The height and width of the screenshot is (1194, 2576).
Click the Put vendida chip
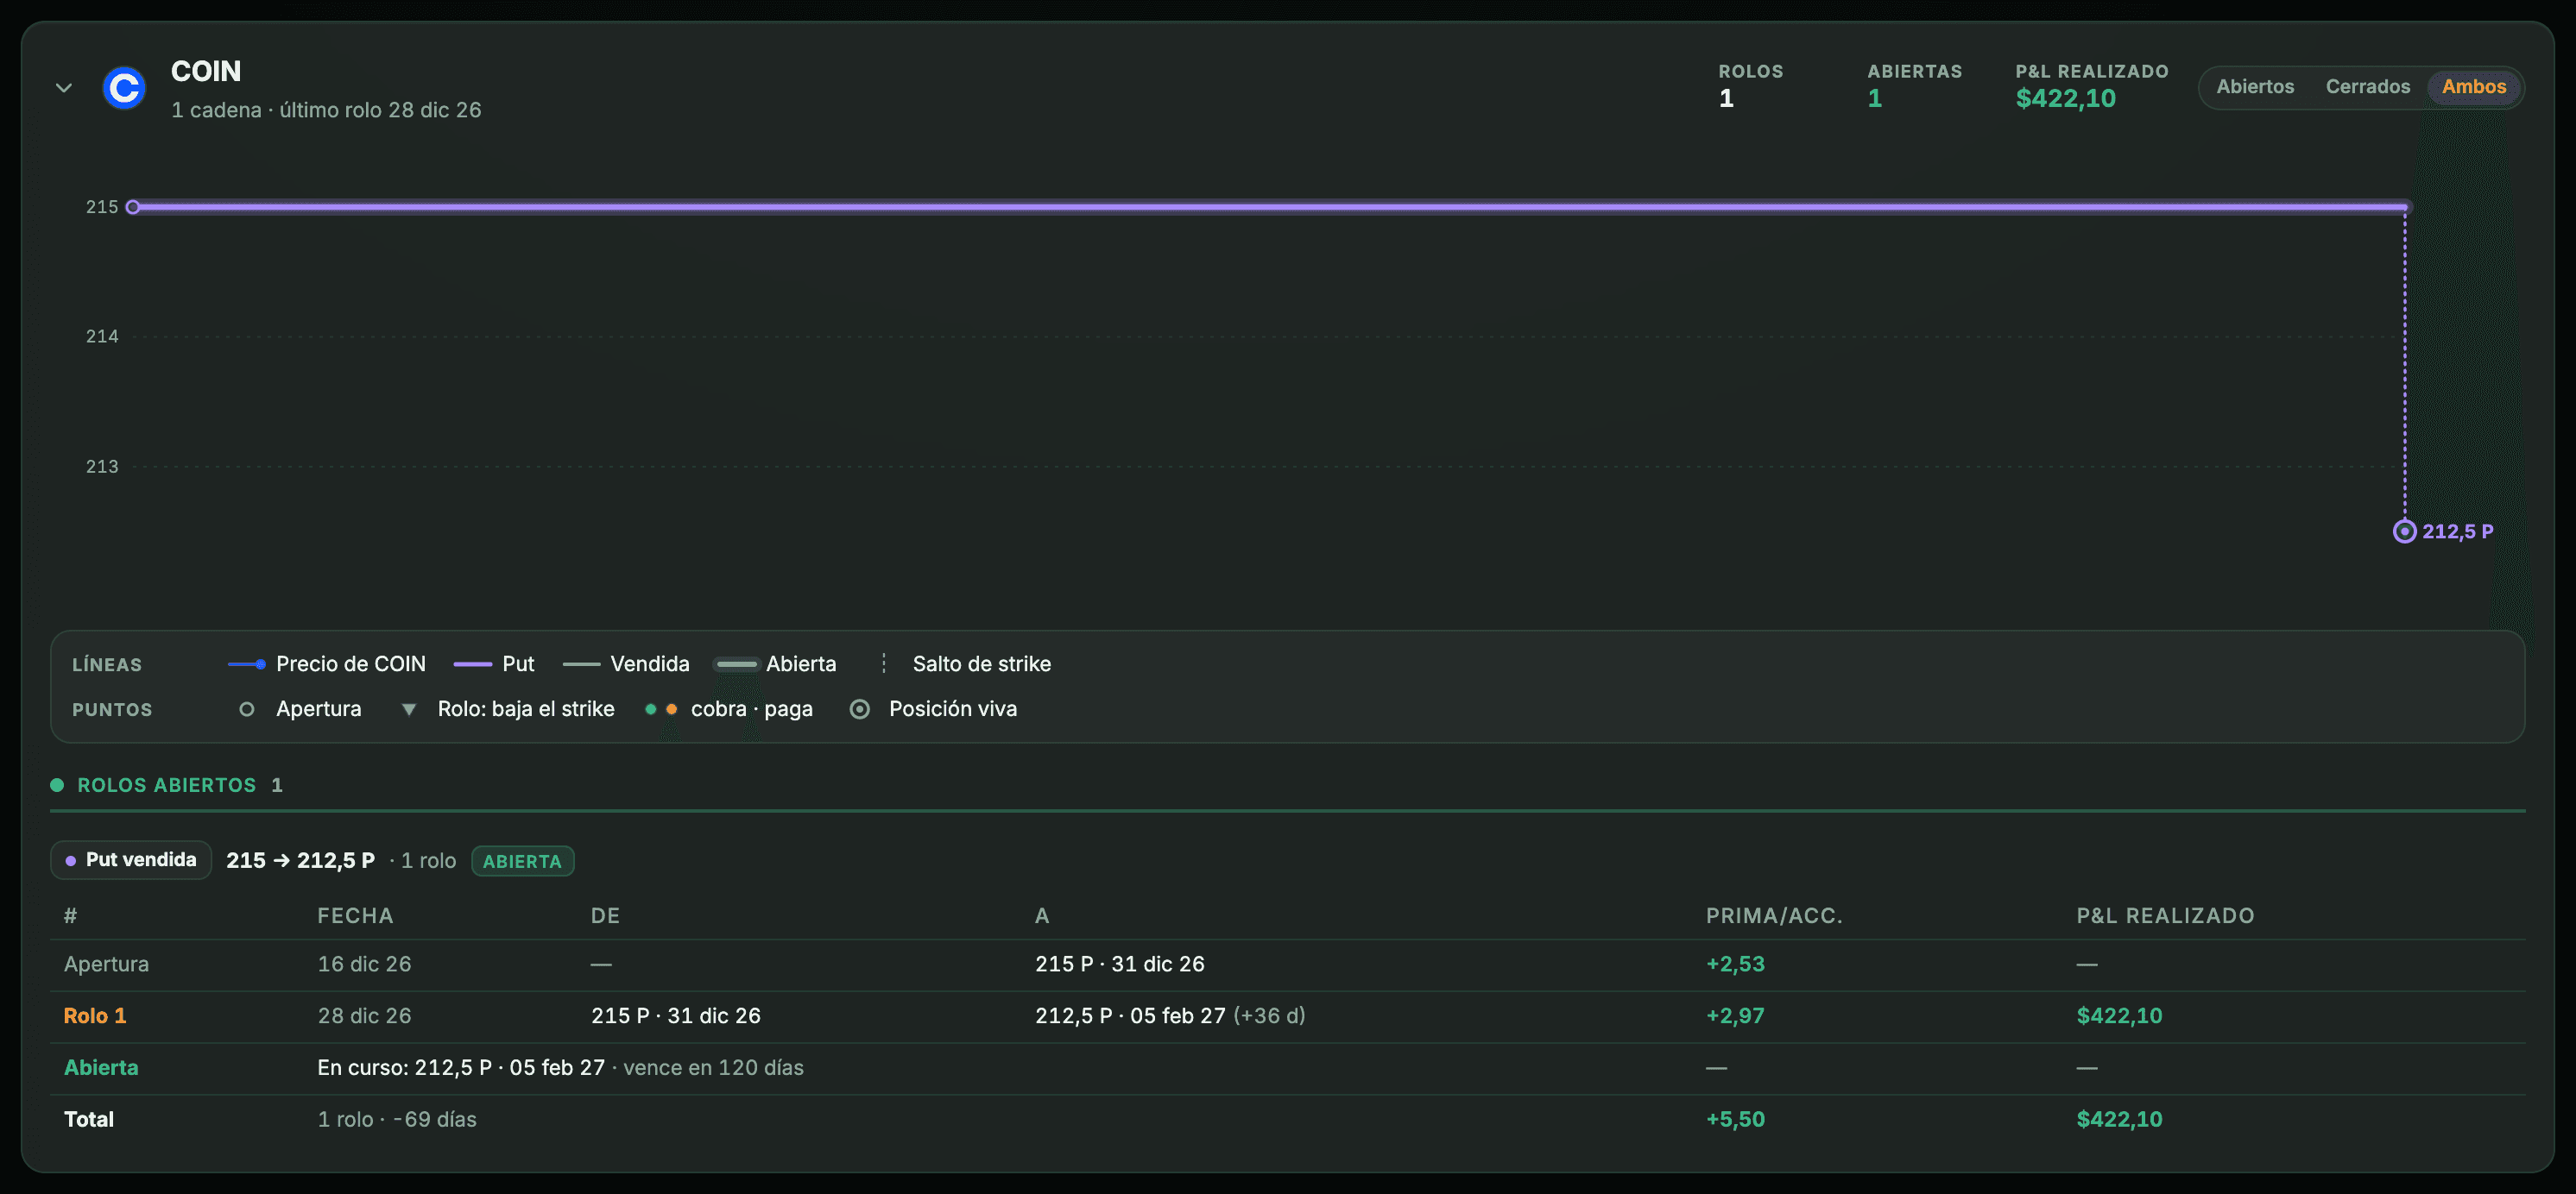(x=131, y=860)
